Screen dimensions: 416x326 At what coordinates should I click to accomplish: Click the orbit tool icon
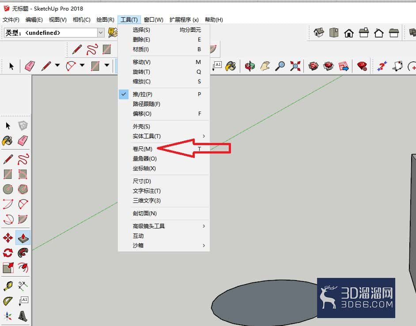(x=250, y=66)
